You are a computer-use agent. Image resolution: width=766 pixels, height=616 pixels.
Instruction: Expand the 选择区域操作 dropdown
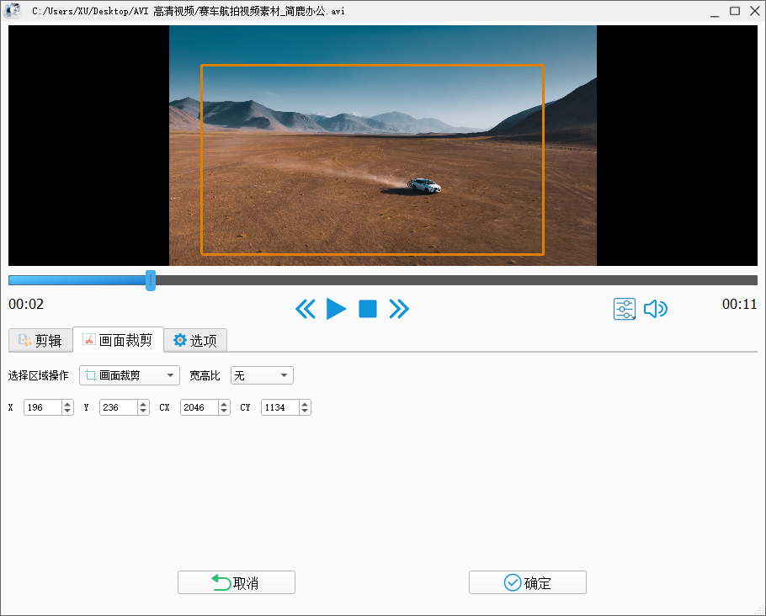pyautogui.click(x=130, y=375)
